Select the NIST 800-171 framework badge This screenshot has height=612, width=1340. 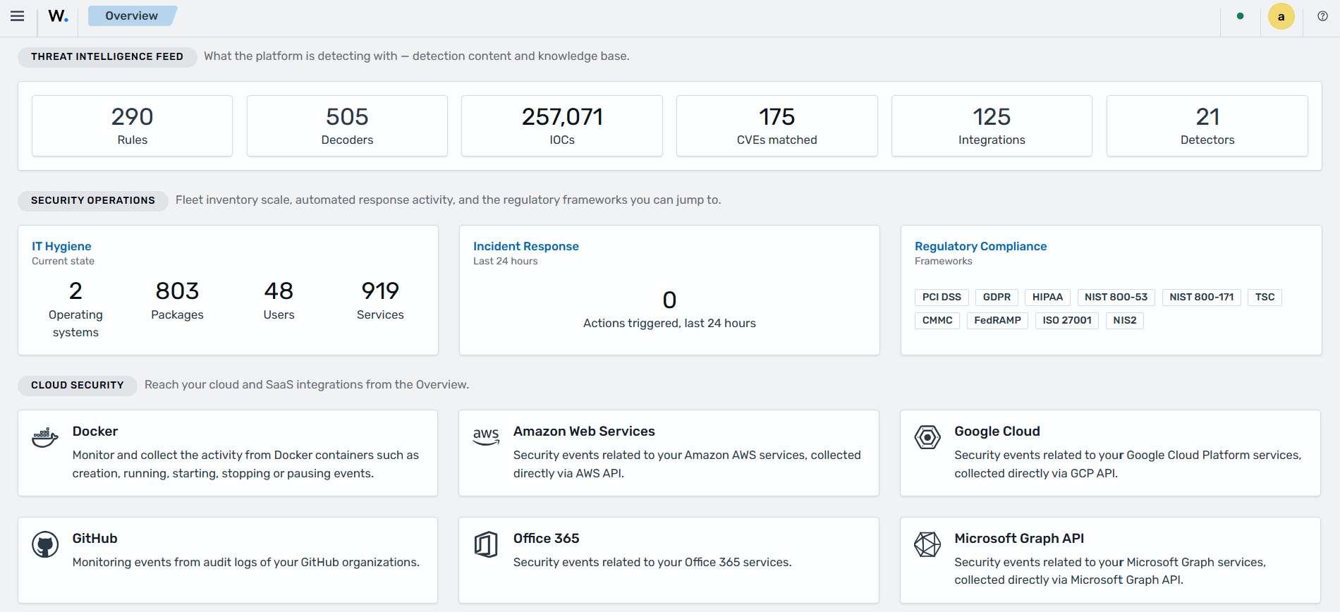[x=1201, y=298]
